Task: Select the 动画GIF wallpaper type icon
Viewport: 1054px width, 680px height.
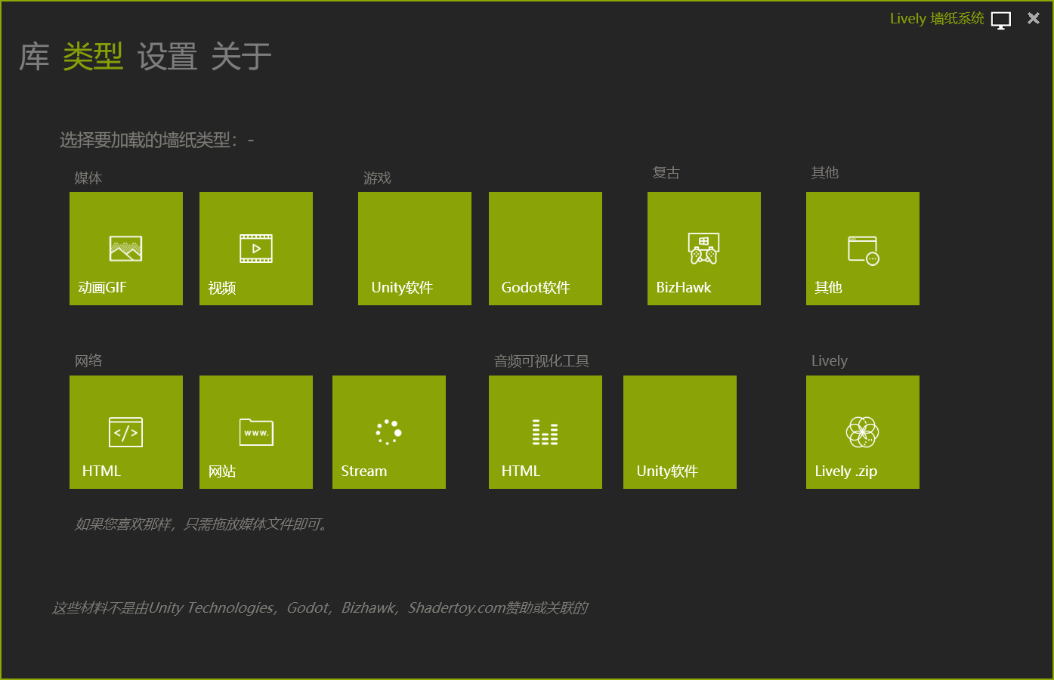Action: pyautogui.click(x=125, y=249)
